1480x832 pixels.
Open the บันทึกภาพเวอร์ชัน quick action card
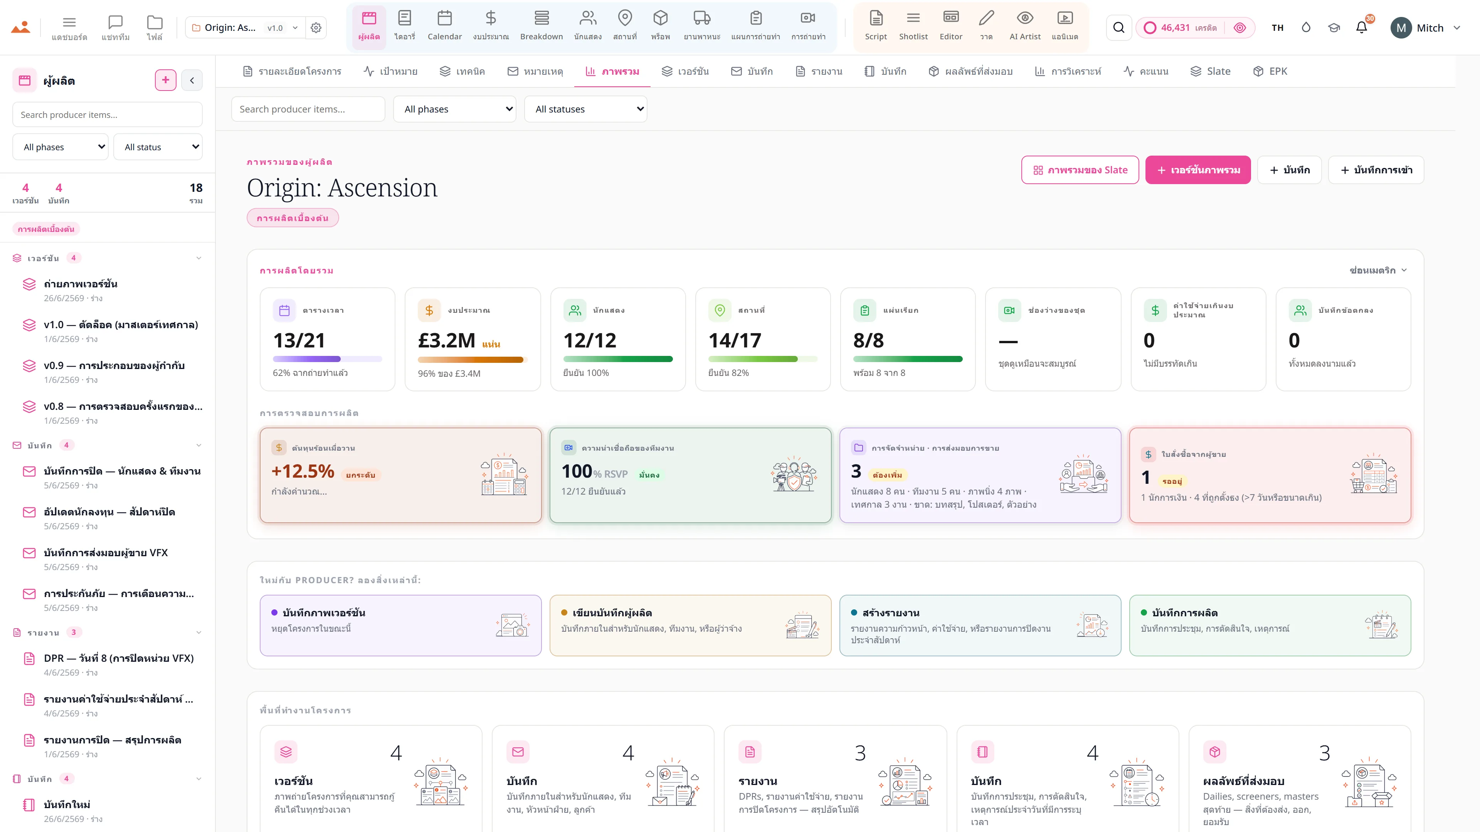pyautogui.click(x=400, y=625)
